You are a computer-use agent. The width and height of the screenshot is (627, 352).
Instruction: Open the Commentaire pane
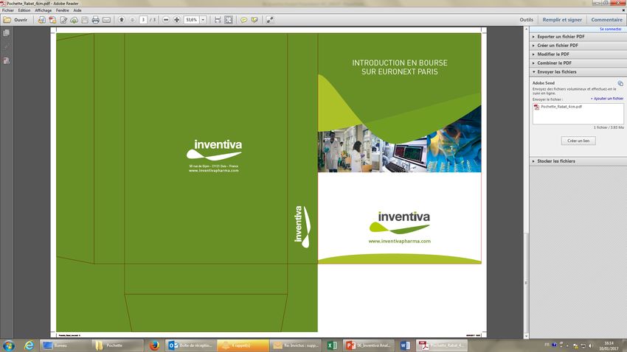pos(606,20)
